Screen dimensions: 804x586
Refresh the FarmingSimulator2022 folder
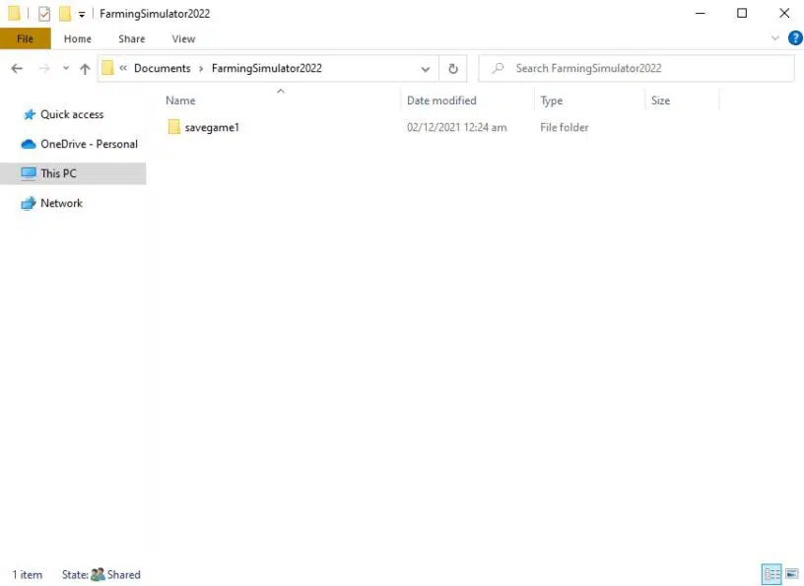[x=453, y=69]
